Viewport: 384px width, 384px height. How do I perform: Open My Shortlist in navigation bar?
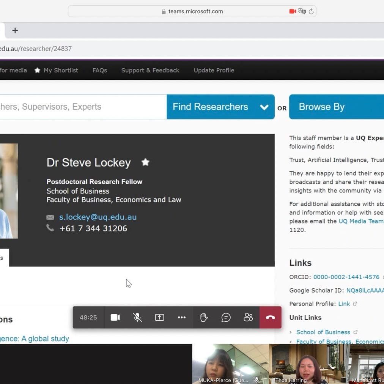tap(56, 70)
